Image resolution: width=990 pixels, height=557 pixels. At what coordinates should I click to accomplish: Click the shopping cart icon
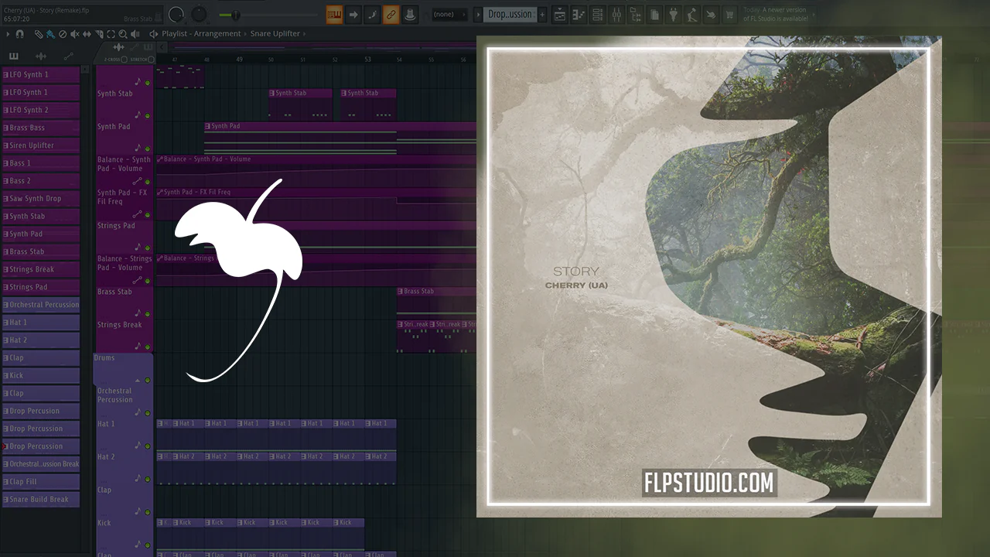(x=729, y=14)
